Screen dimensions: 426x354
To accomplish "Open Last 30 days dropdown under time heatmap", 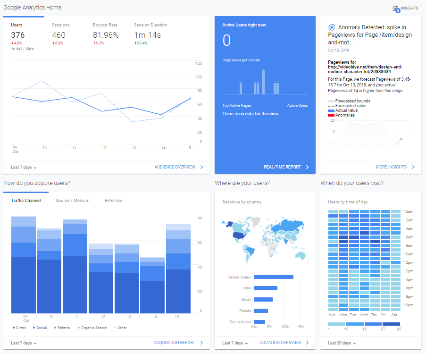I will 342,343.
